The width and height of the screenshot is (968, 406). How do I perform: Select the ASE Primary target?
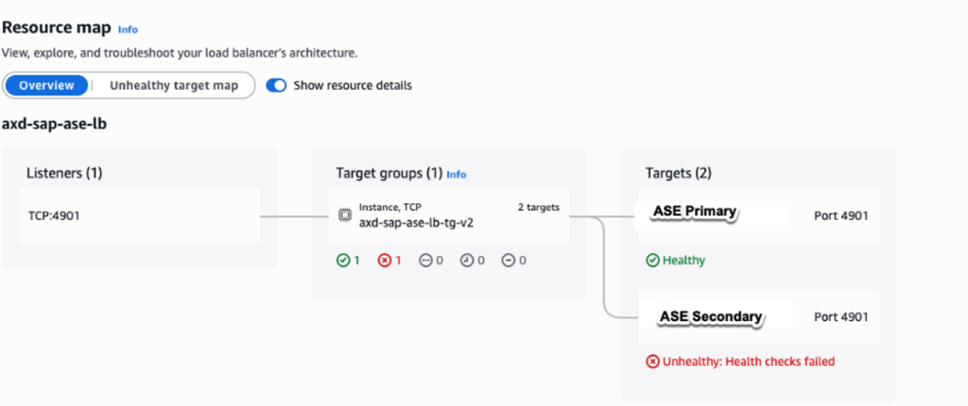coord(695,212)
